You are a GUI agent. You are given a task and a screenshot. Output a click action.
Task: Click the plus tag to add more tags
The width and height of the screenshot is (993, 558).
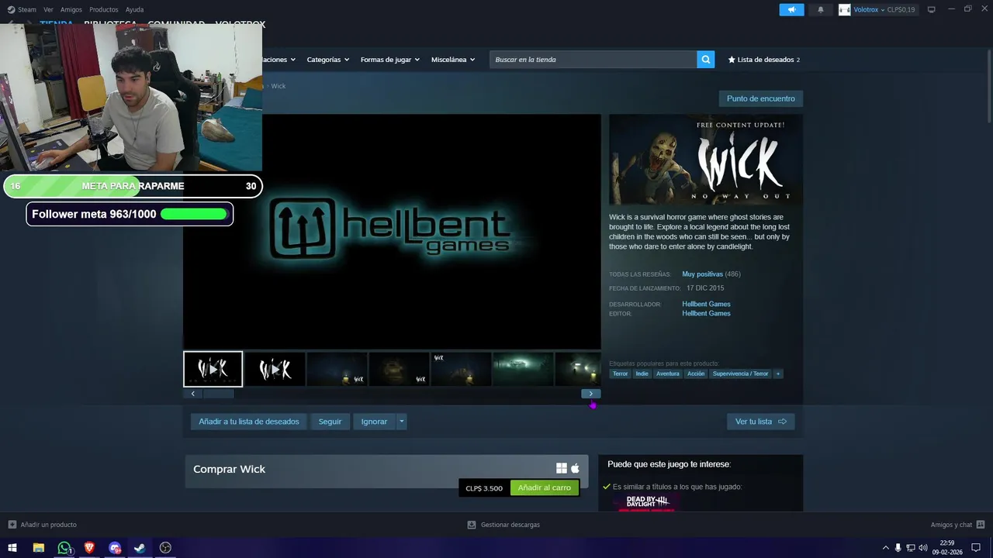tap(778, 374)
